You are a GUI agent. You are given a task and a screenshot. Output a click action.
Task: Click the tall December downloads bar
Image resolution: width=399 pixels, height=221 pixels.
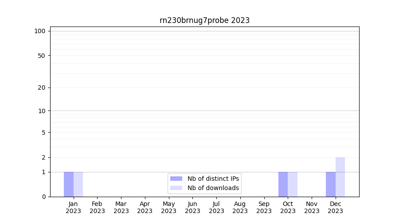340,177
